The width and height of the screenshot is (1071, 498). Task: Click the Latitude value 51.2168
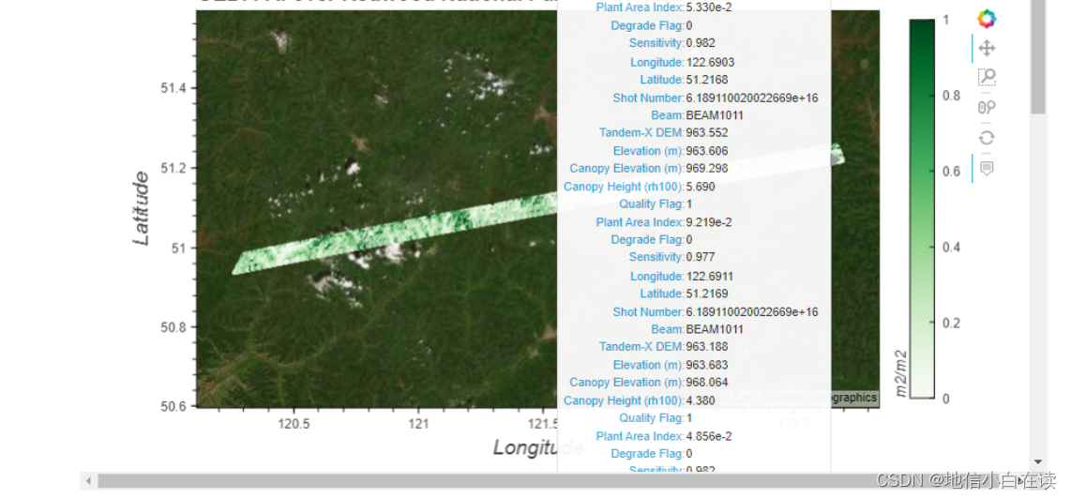click(707, 80)
